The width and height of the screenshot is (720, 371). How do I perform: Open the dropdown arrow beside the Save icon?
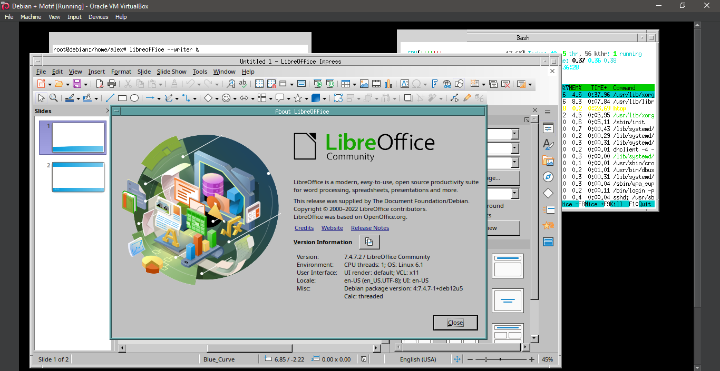point(86,84)
